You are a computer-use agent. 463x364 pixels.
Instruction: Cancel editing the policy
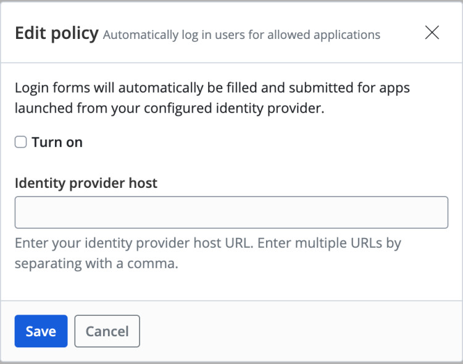tap(107, 331)
